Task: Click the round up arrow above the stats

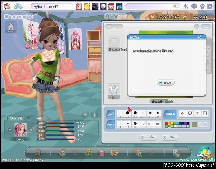Action: pyautogui.click(x=85, y=115)
